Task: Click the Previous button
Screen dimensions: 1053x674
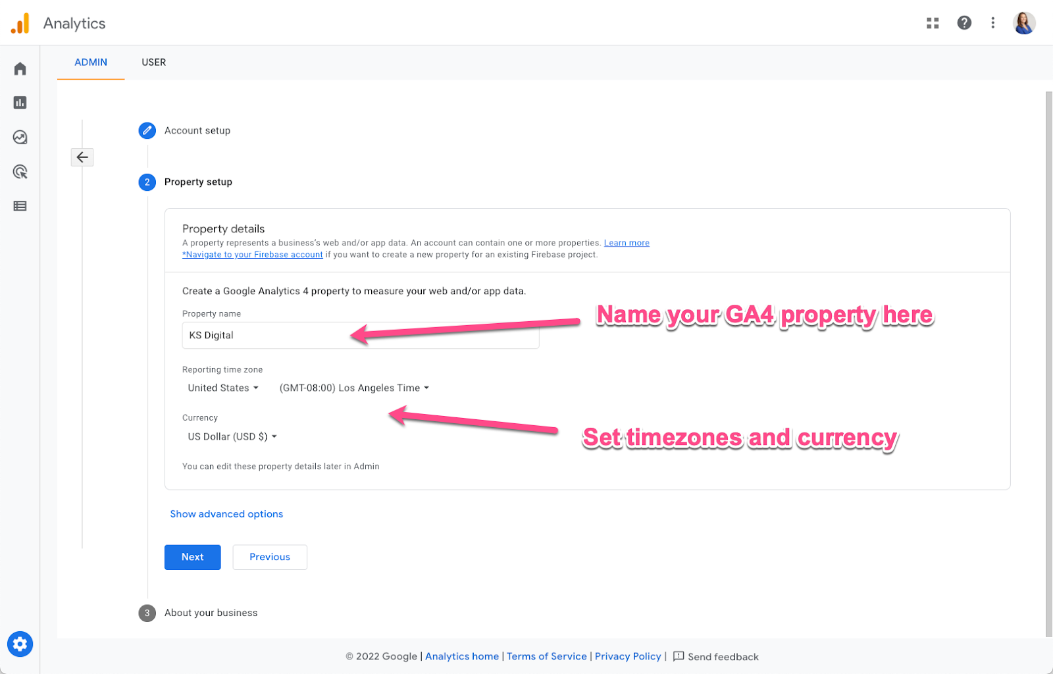Action: click(270, 557)
